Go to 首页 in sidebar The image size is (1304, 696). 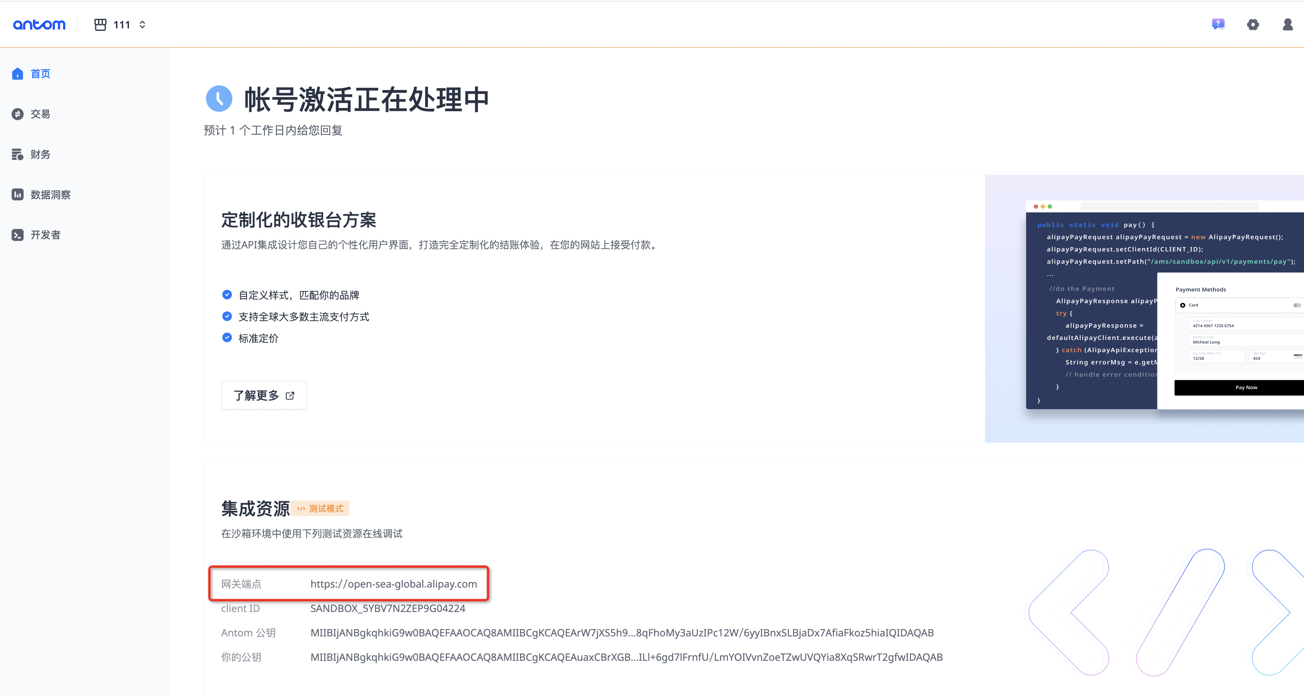point(40,74)
